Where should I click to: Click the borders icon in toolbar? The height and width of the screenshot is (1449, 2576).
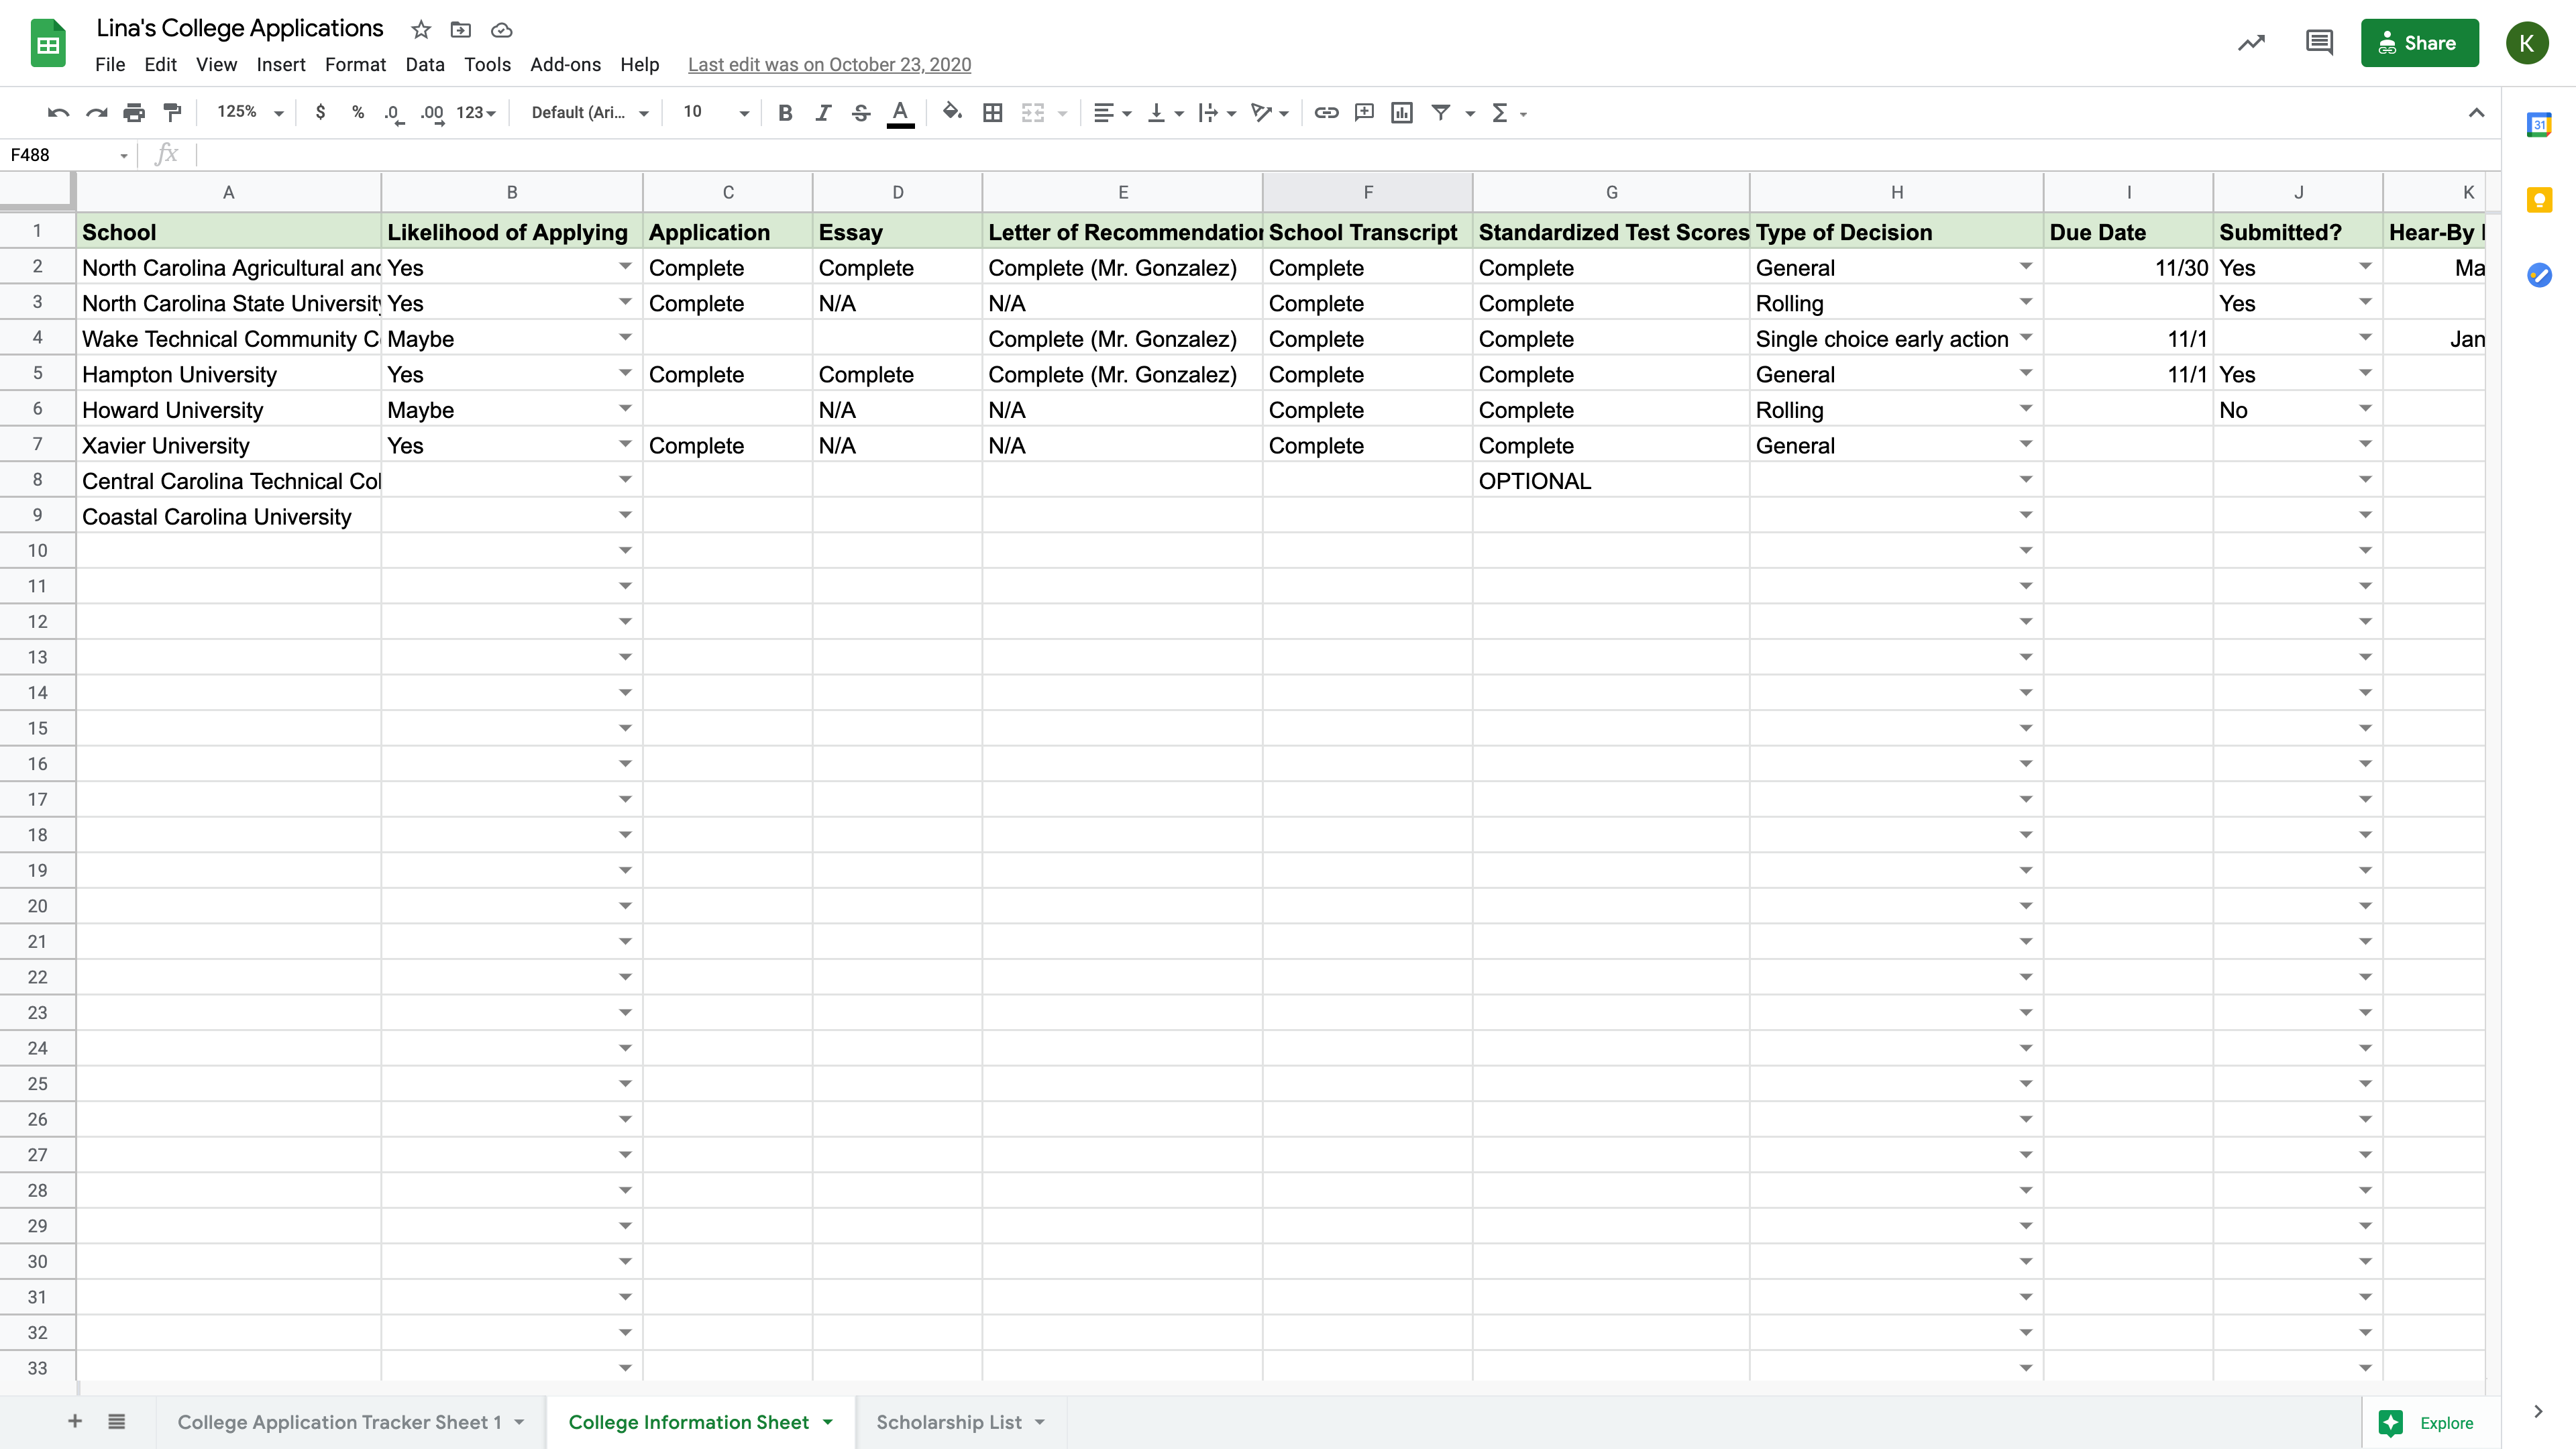click(x=991, y=111)
